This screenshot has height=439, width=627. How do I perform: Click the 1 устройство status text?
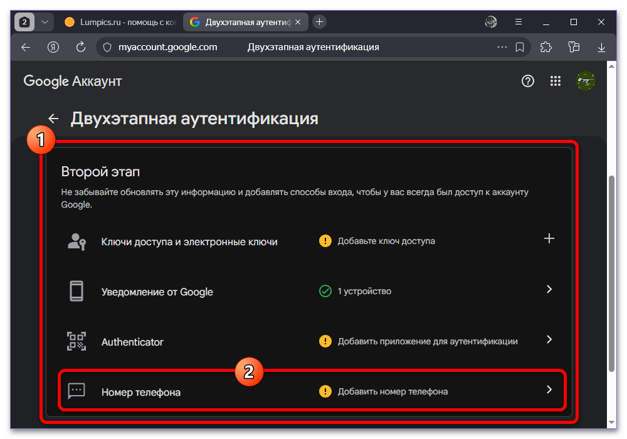tap(364, 291)
